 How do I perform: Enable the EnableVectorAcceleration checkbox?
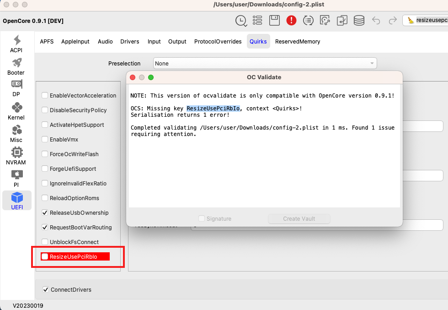pos(45,96)
